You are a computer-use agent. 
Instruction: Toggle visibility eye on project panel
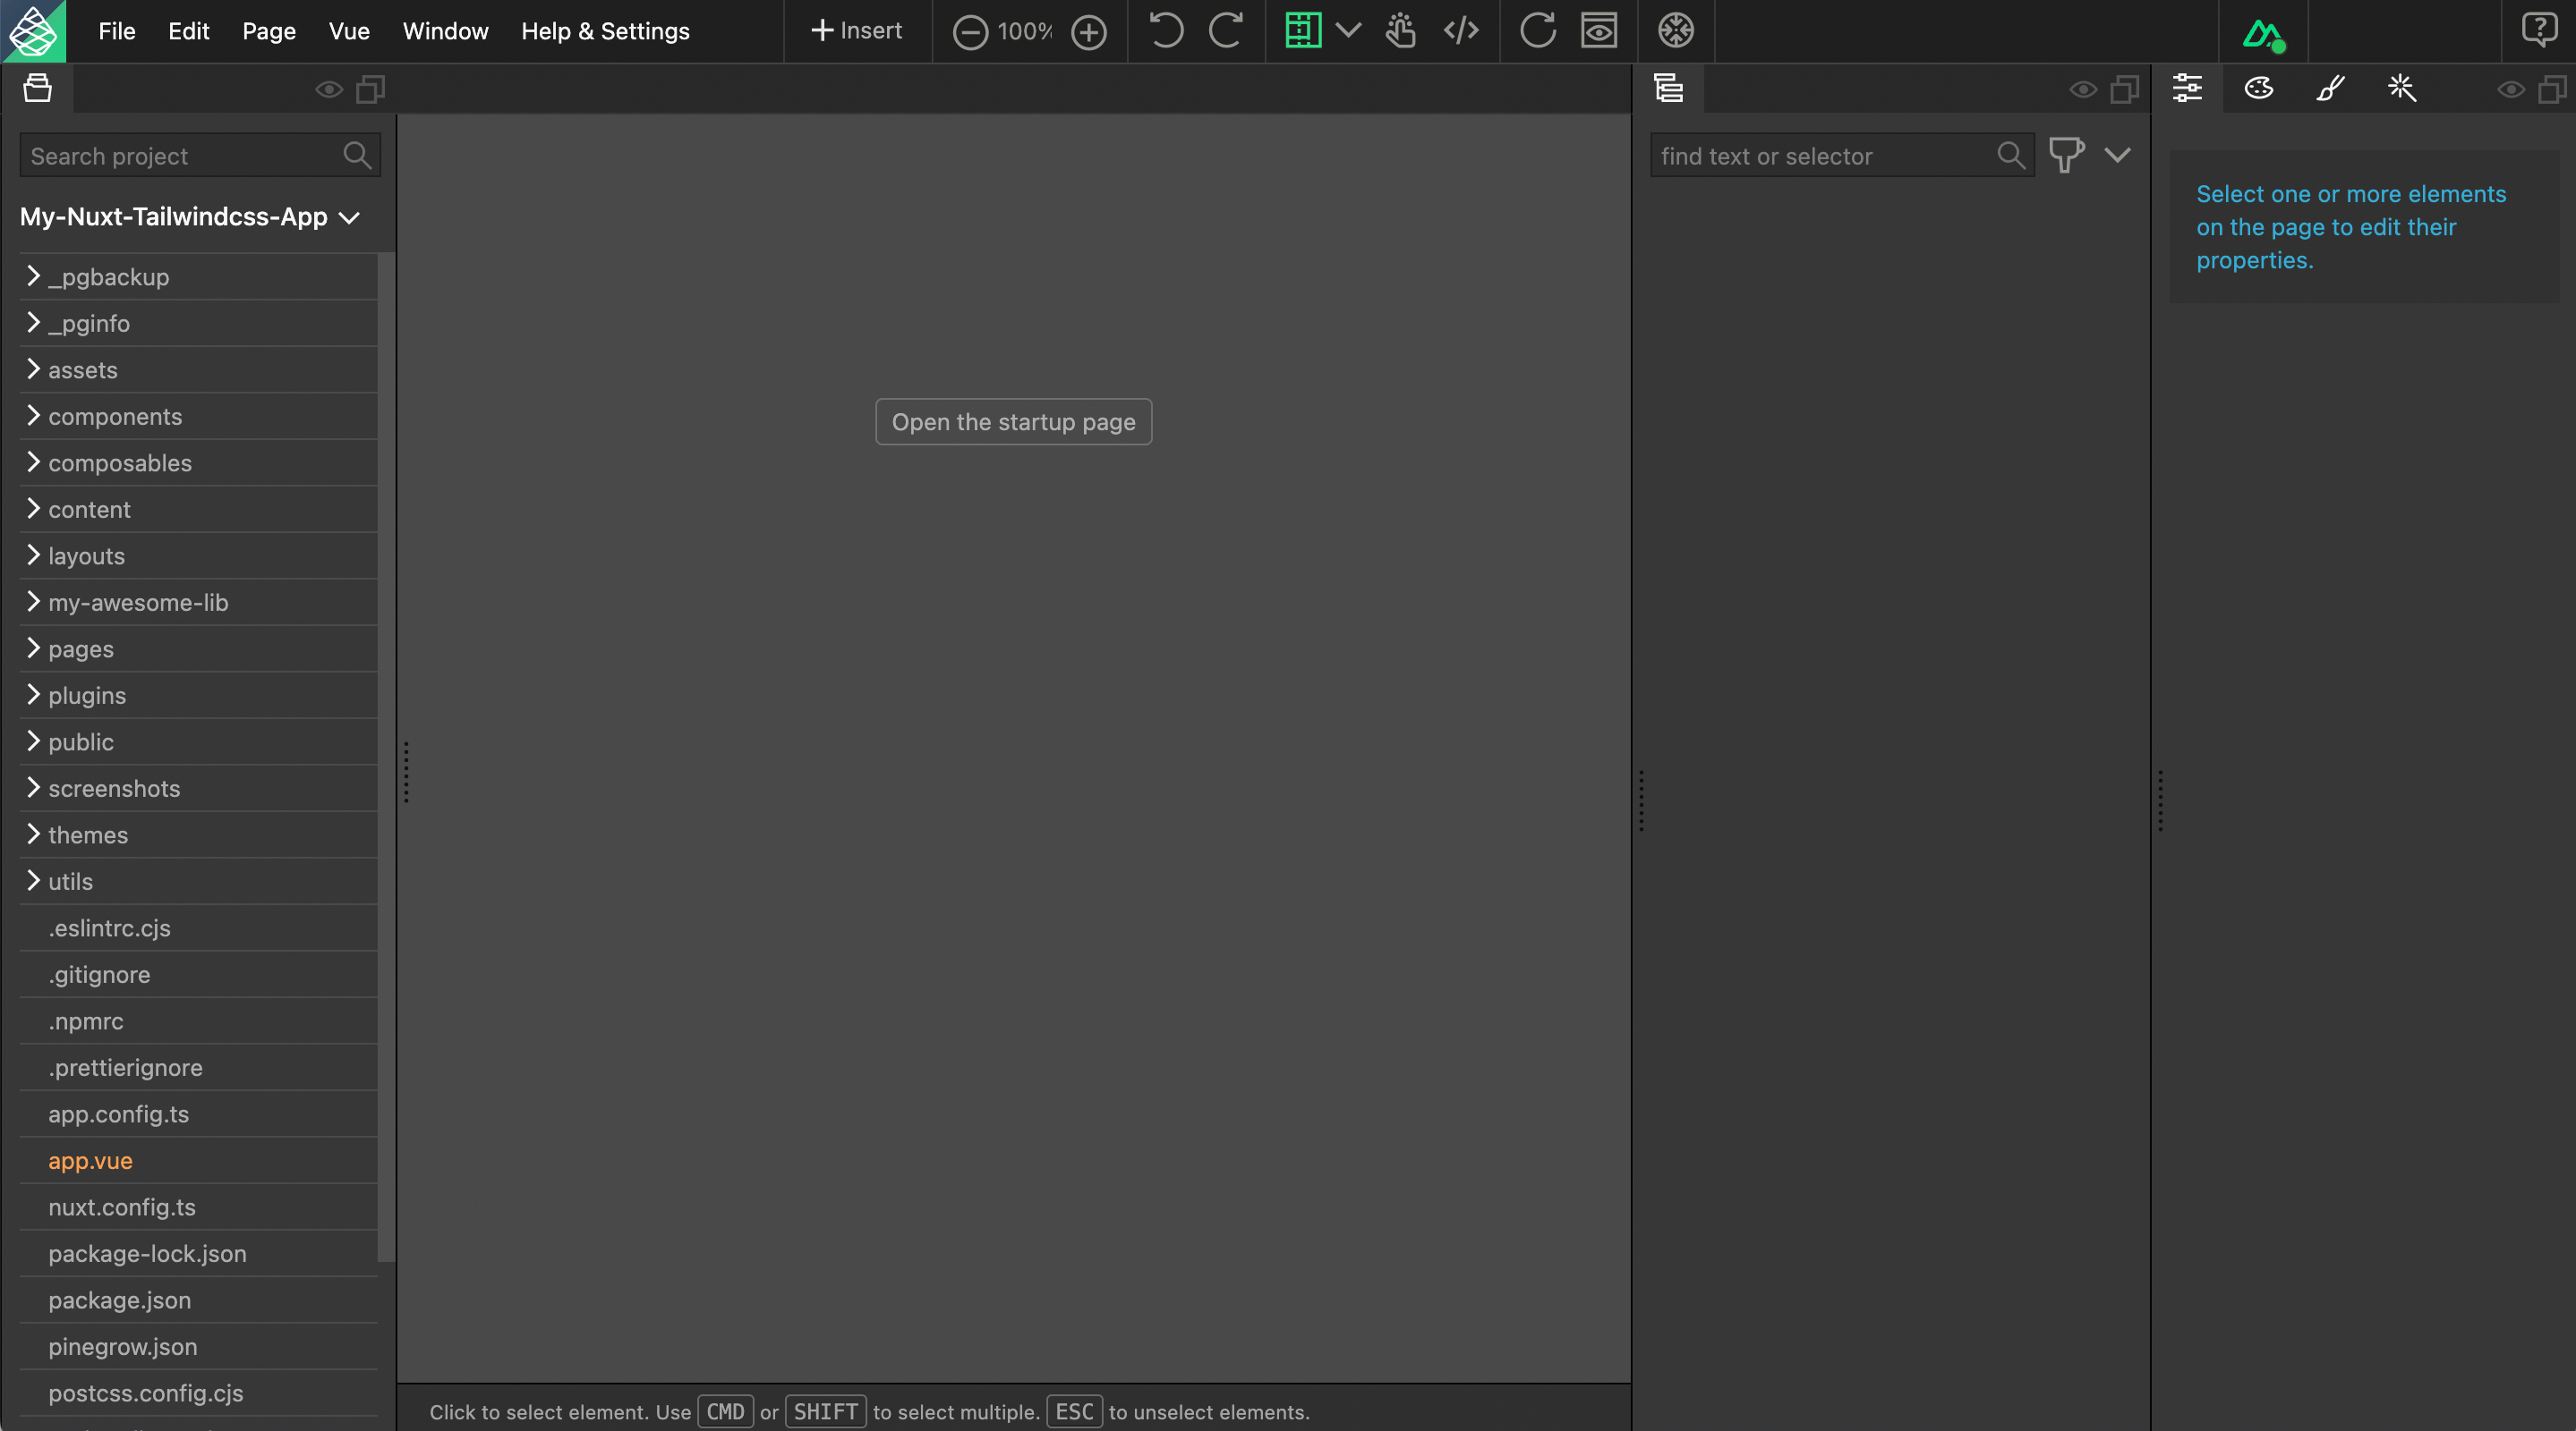(x=329, y=90)
